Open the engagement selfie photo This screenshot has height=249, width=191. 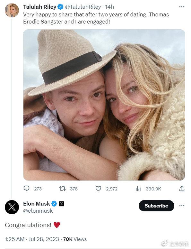(104, 105)
